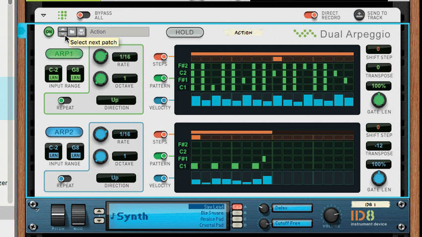
Task: Toggle the ARP2 Repeat switch
Action: [x=65, y=178]
